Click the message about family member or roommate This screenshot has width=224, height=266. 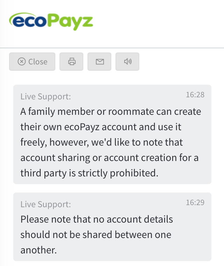[112, 134]
